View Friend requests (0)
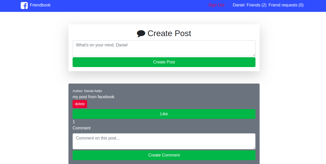This screenshot has width=326, height=164. click(286, 5)
